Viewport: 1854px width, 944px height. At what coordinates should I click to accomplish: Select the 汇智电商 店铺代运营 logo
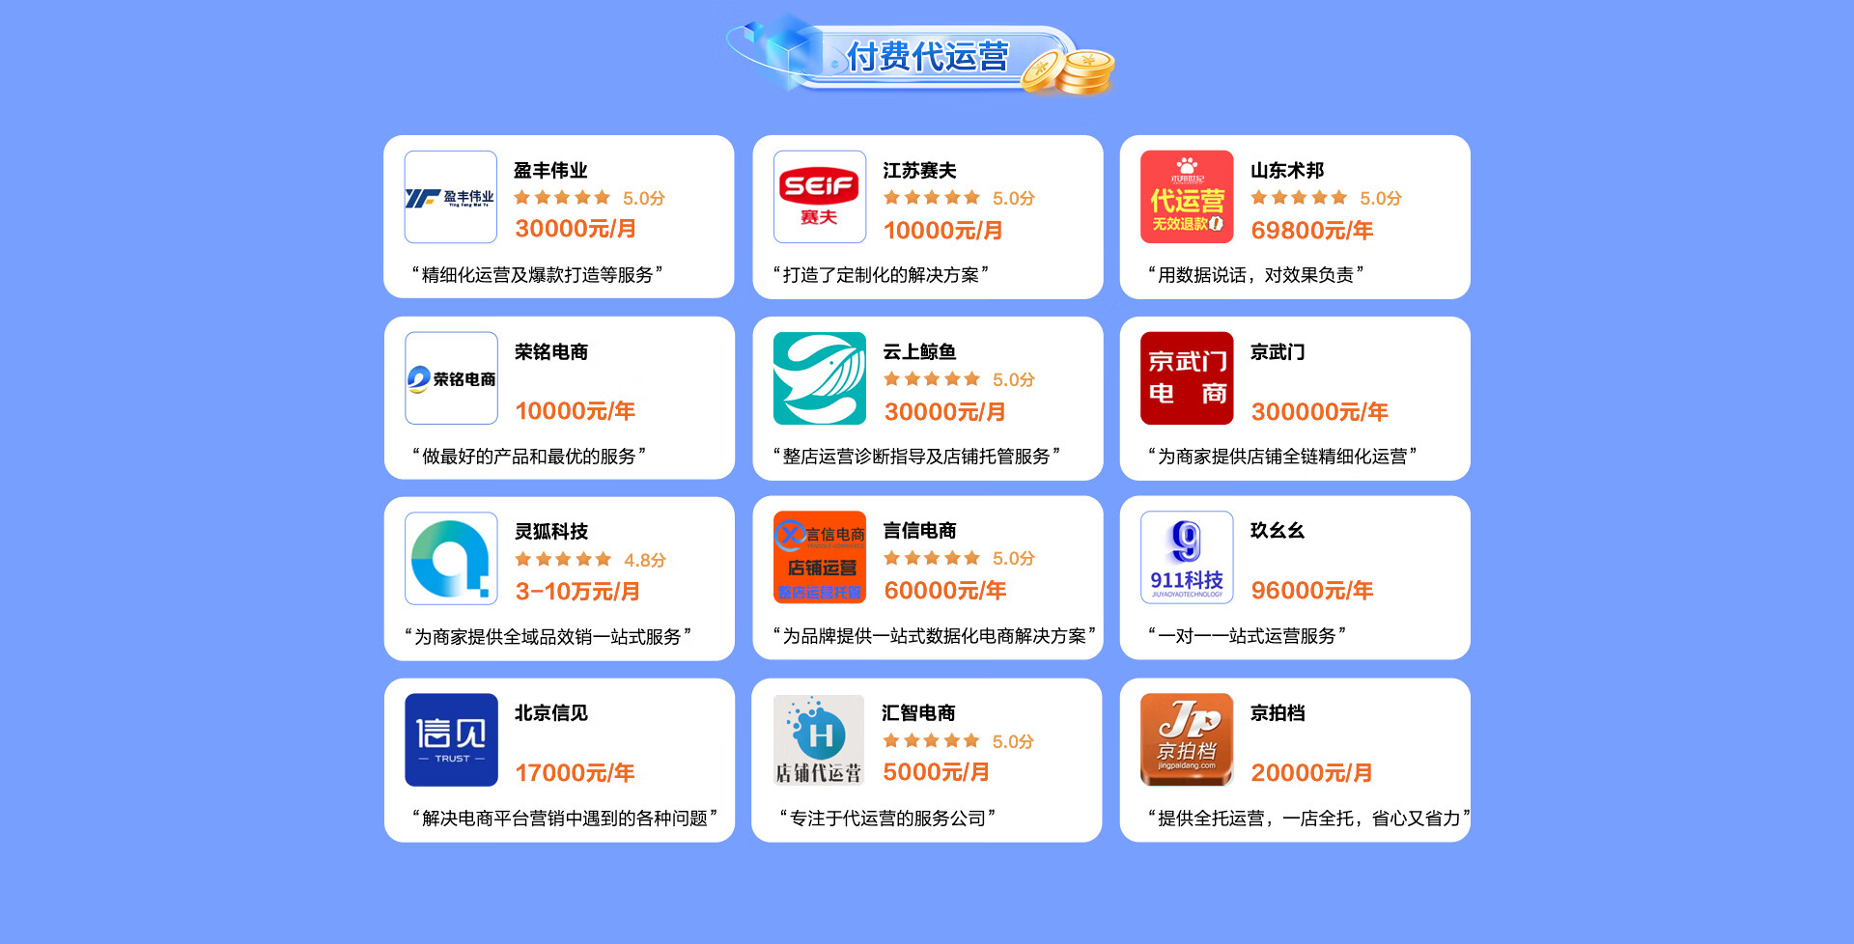pos(819,740)
